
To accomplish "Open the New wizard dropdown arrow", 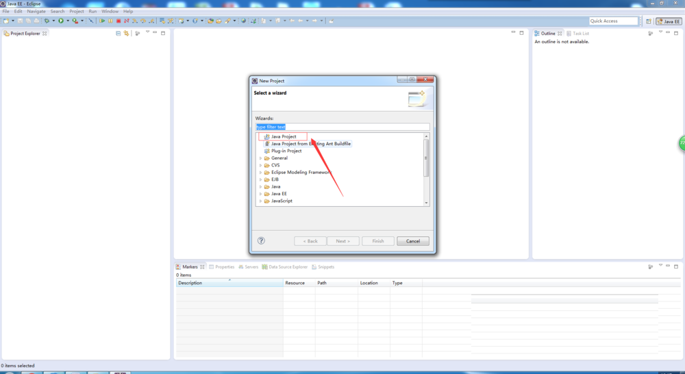I will click(13, 21).
